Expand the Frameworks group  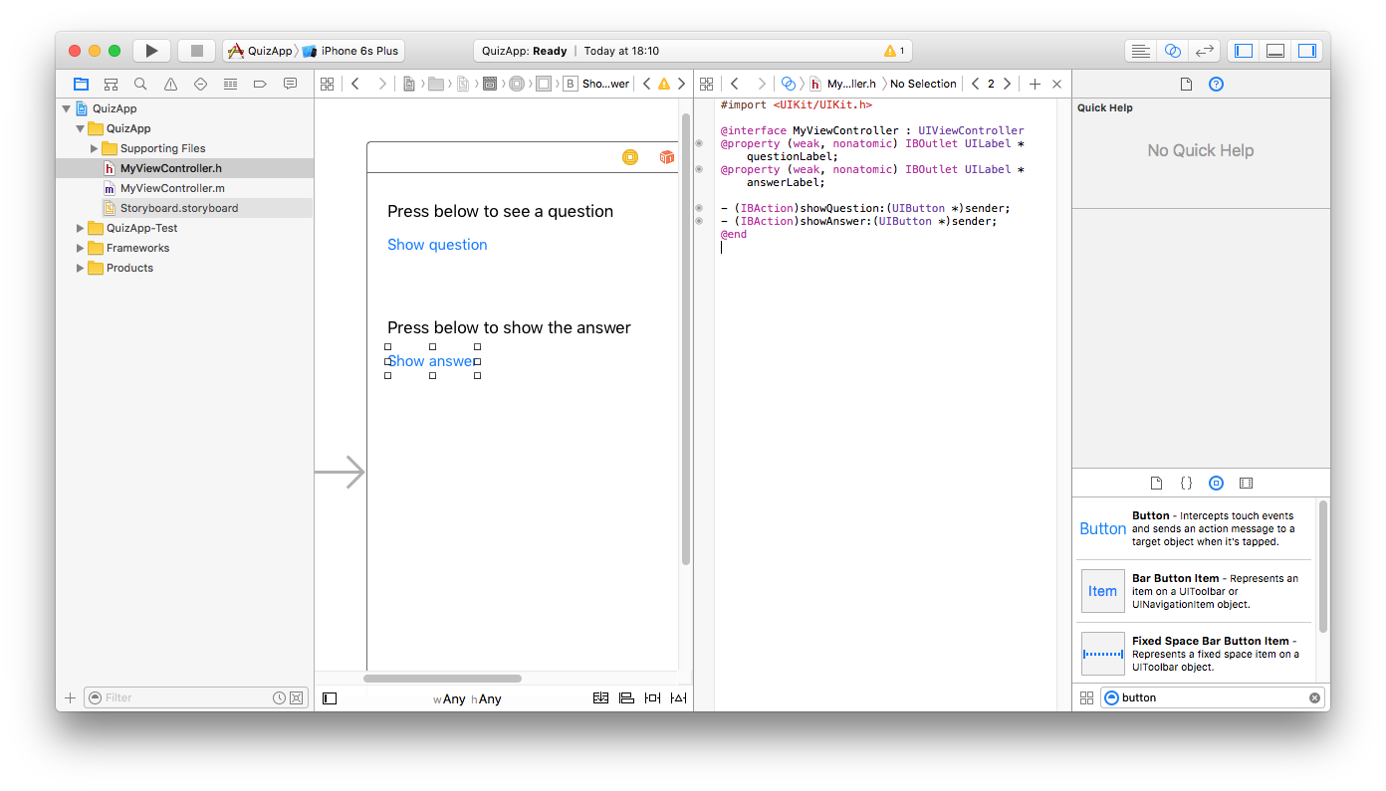click(81, 249)
